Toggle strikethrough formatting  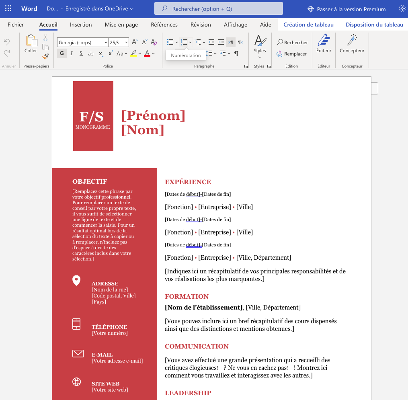(x=90, y=53)
